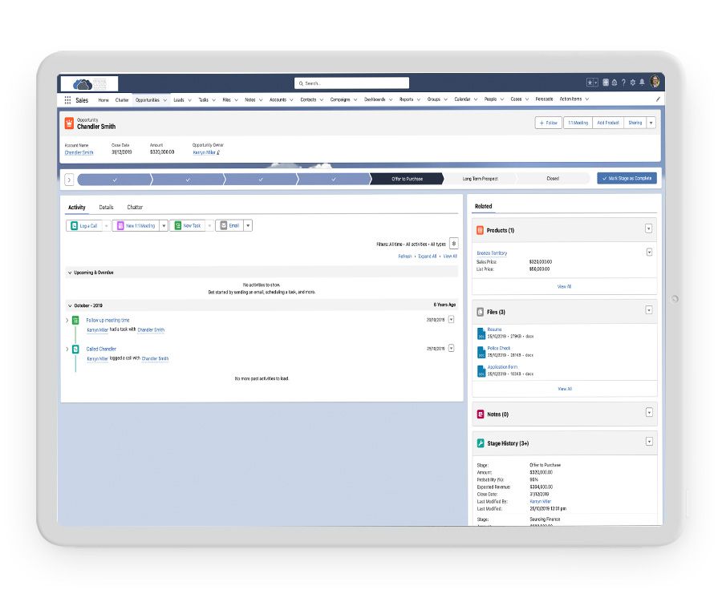Open the Products related list dropdown
Image resolution: width=722 pixels, height=594 pixels.
pyautogui.click(x=648, y=229)
